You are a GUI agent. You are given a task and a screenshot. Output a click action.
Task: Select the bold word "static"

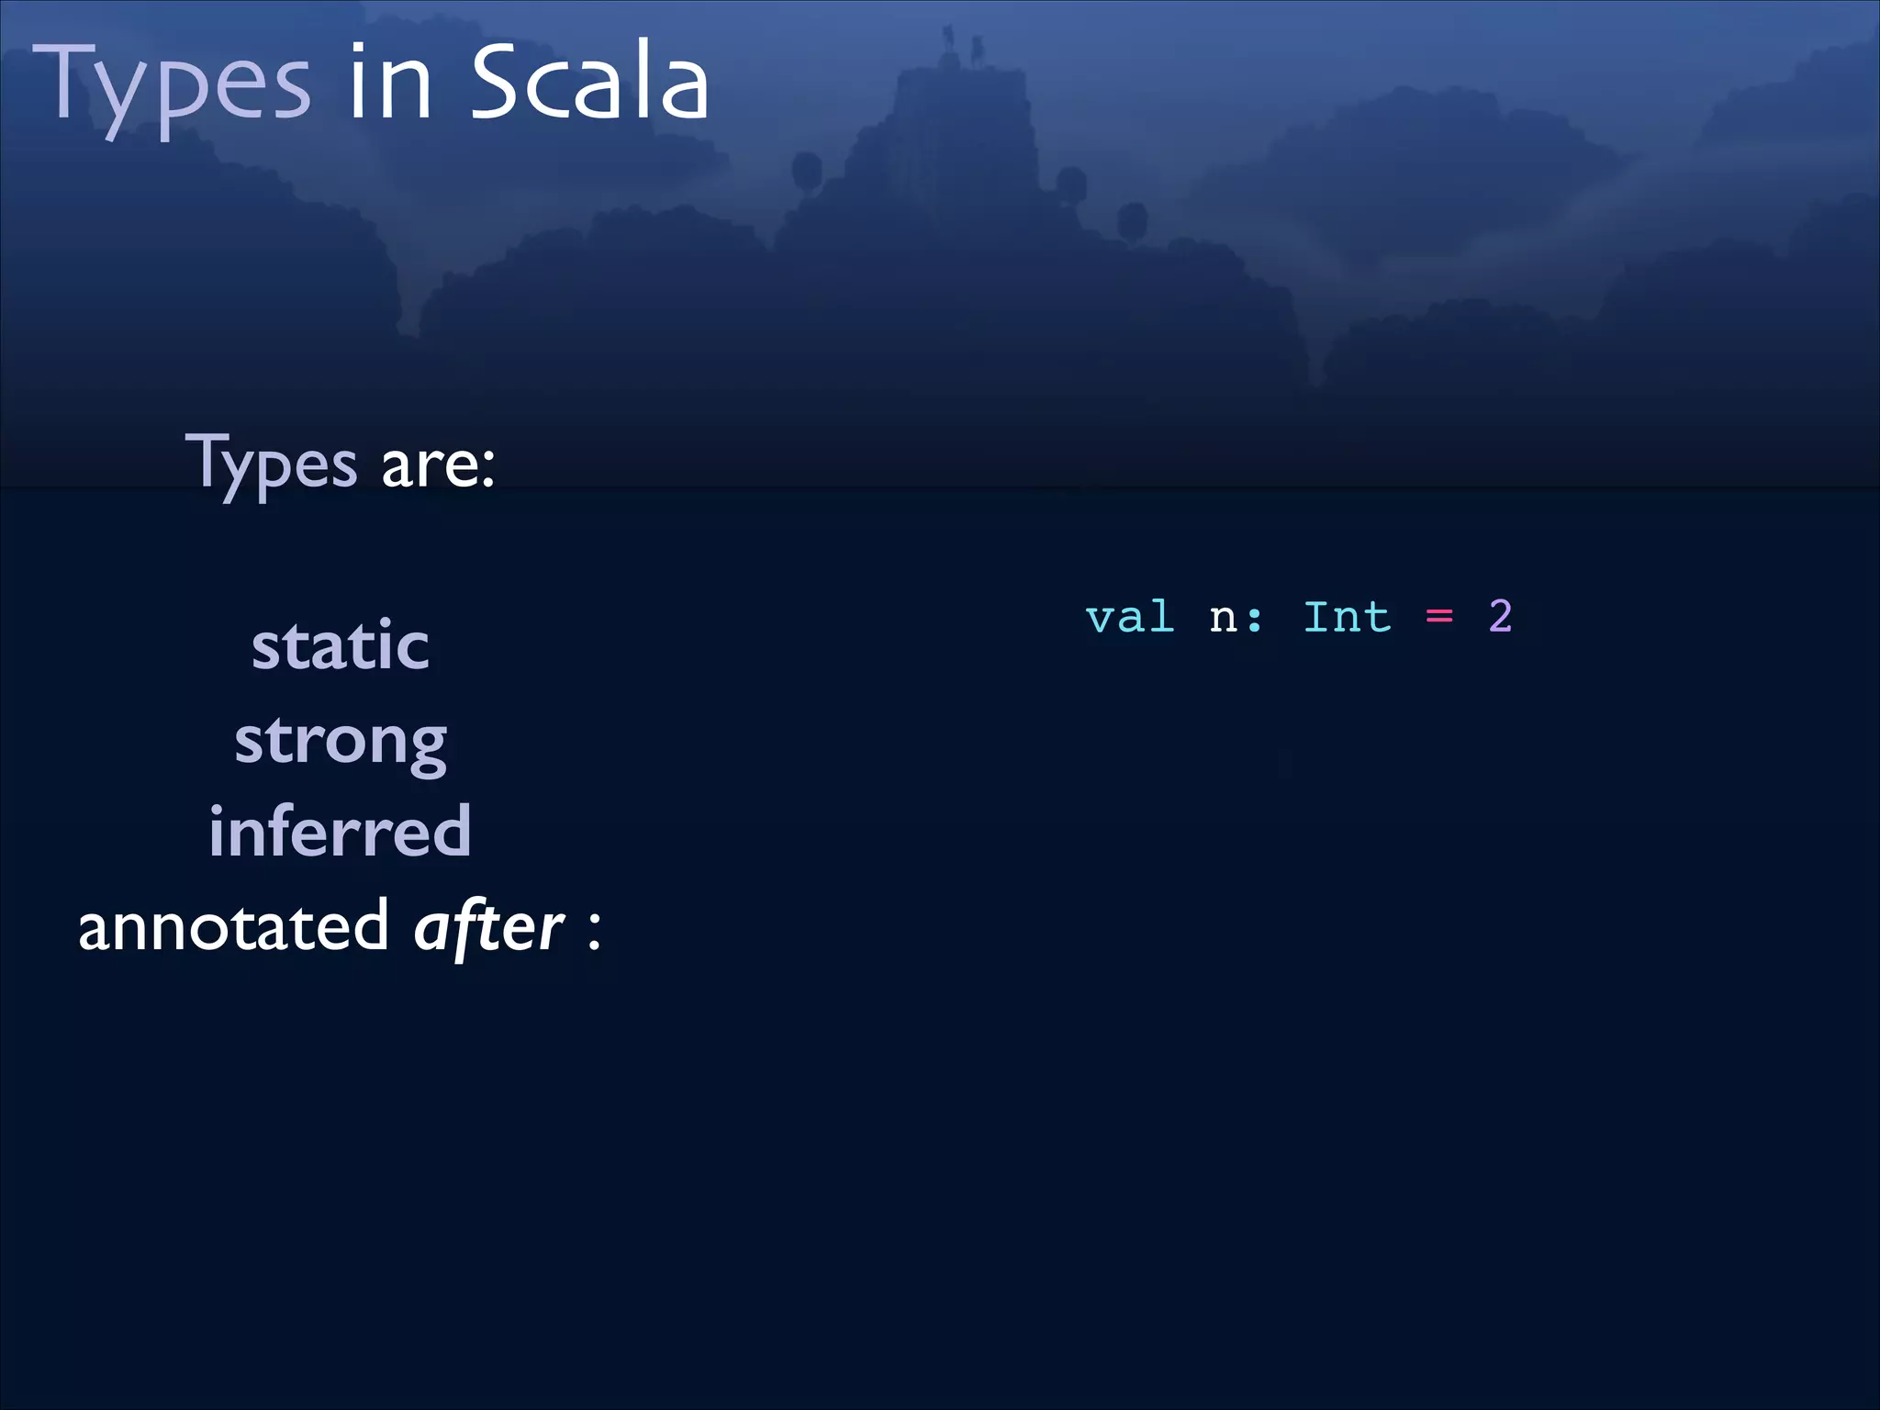[x=341, y=645]
